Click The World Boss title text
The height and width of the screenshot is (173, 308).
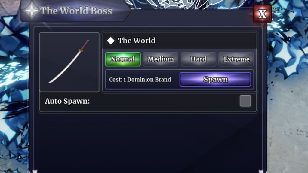(76, 11)
